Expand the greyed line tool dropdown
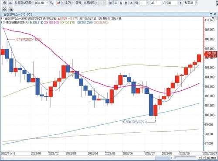The height and width of the screenshot is (161, 218). point(105,3)
